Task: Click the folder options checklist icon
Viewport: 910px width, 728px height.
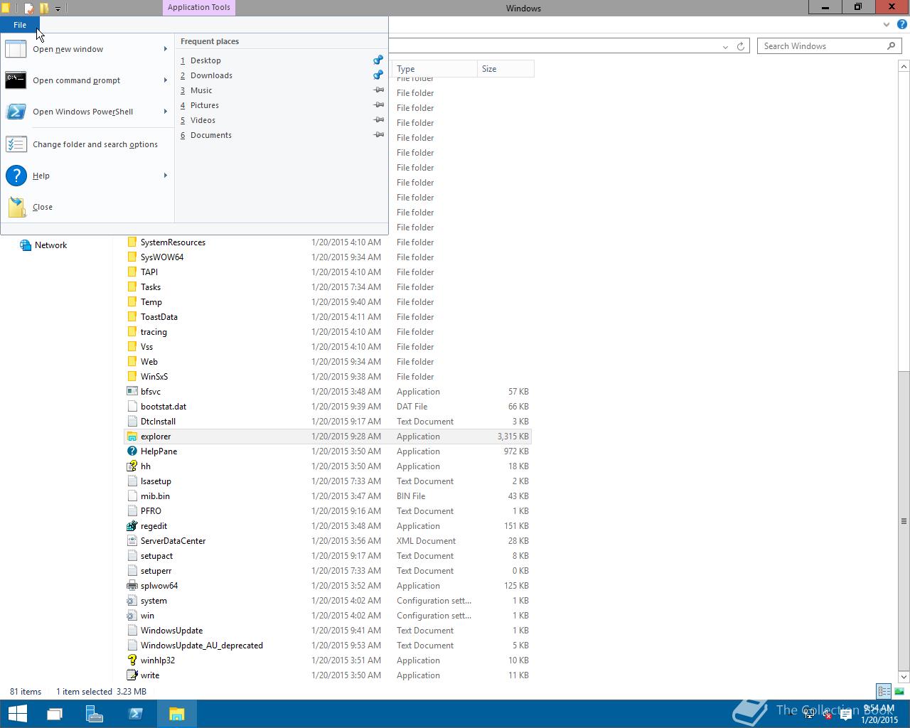Action: point(16,144)
